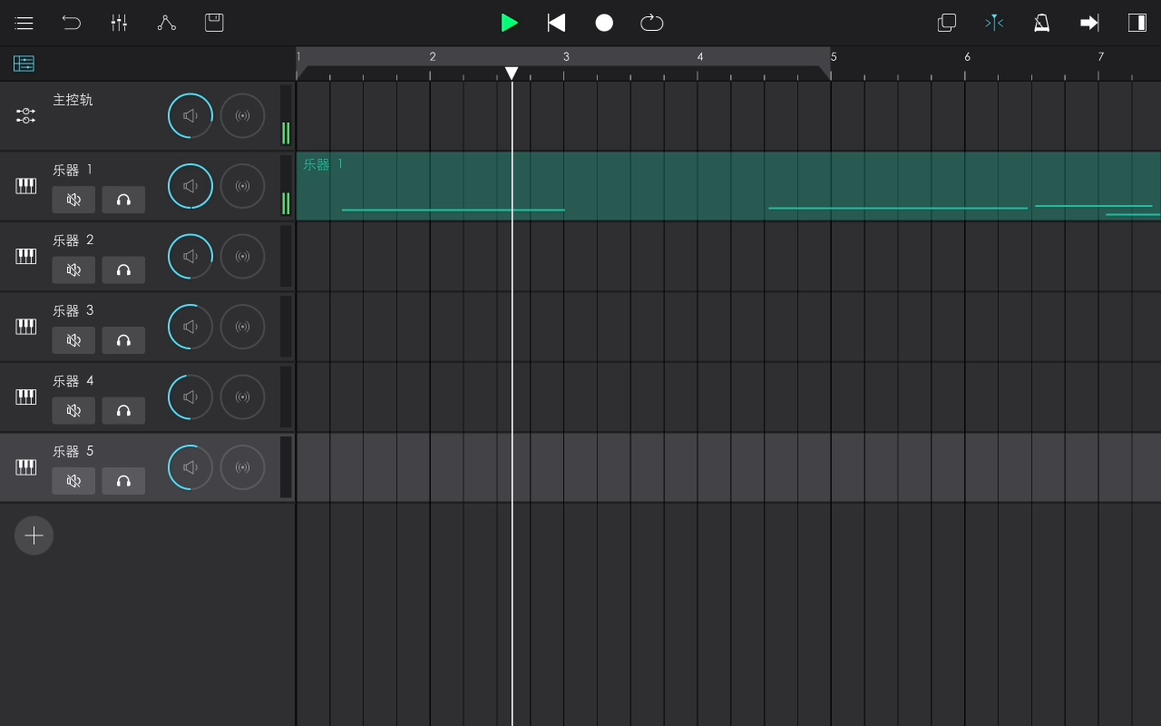The width and height of the screenshot is (1161, 726).
Task: Click the add track plus button
Action: (x=34, y=535)
